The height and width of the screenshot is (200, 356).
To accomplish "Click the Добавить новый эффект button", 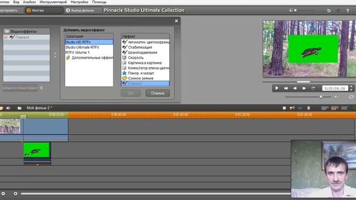I will 20,88.
